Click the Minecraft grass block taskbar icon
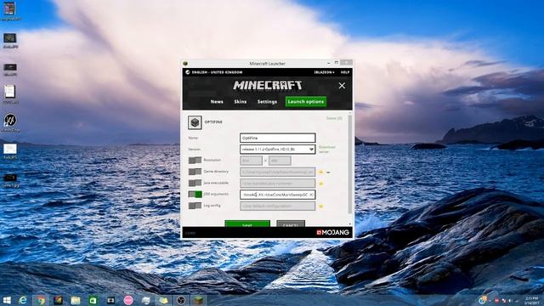Screen dimensions: 544x306 (198, 300)
